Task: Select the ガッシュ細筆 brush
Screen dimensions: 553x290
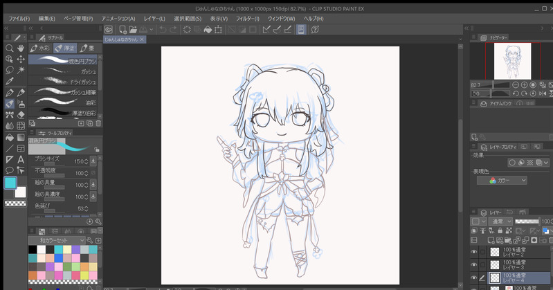Action: tap(63, 92)
